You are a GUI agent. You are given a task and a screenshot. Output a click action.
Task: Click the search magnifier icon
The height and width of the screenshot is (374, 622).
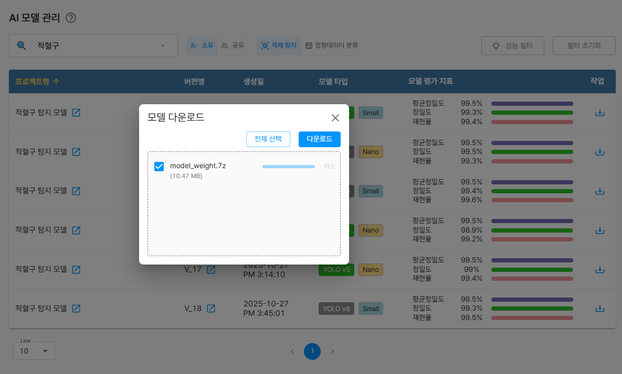22,46
